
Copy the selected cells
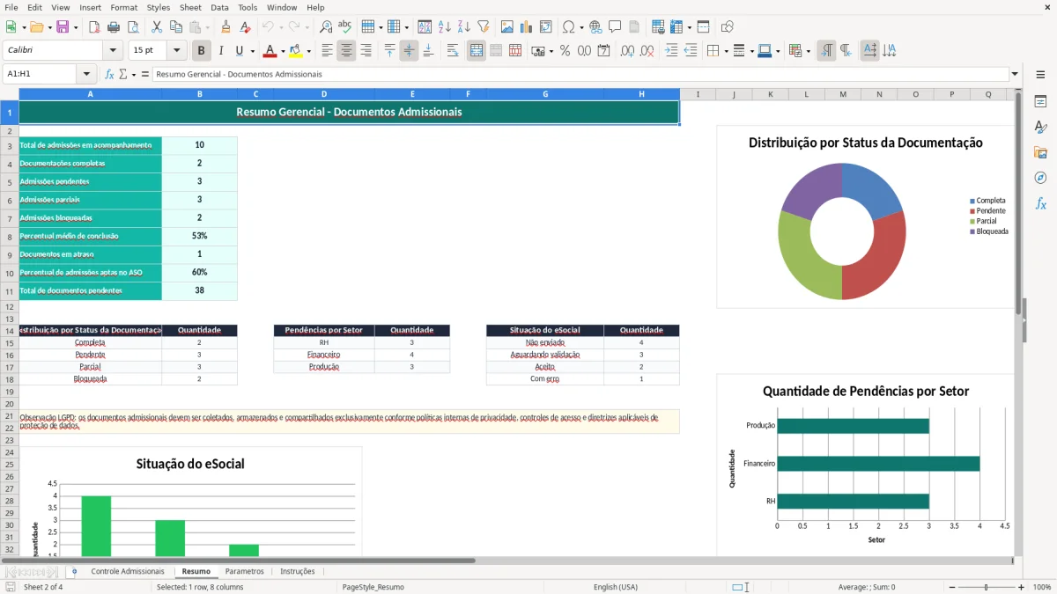tap(176, 27)
